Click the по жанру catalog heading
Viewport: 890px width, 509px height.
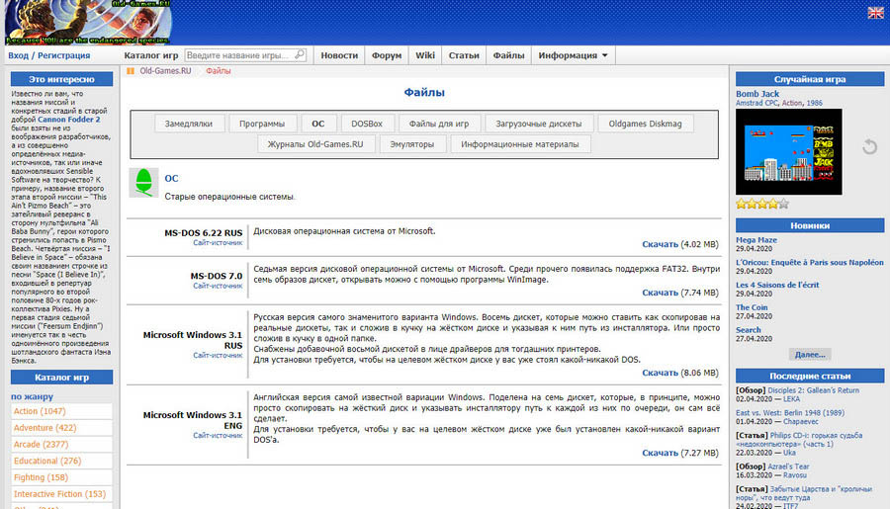[32, 396]
